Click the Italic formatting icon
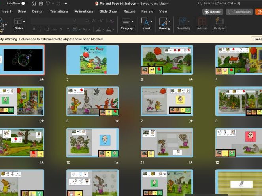 pyautogui.click(x=41, y=29)
